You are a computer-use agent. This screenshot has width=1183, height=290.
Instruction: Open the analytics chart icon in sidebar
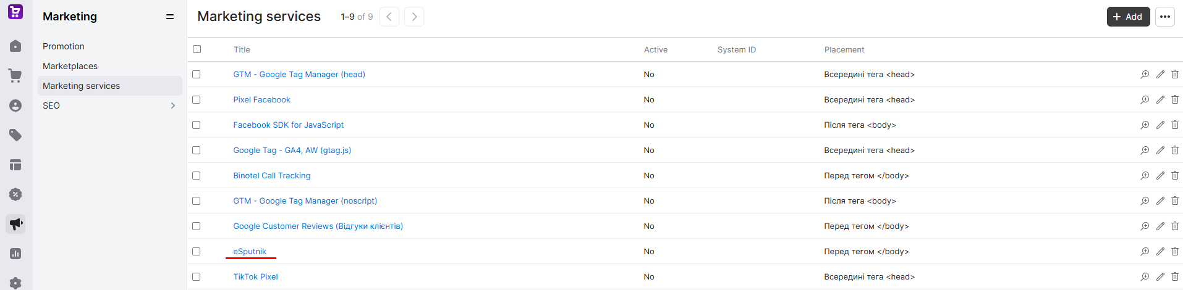click(15, 254)
